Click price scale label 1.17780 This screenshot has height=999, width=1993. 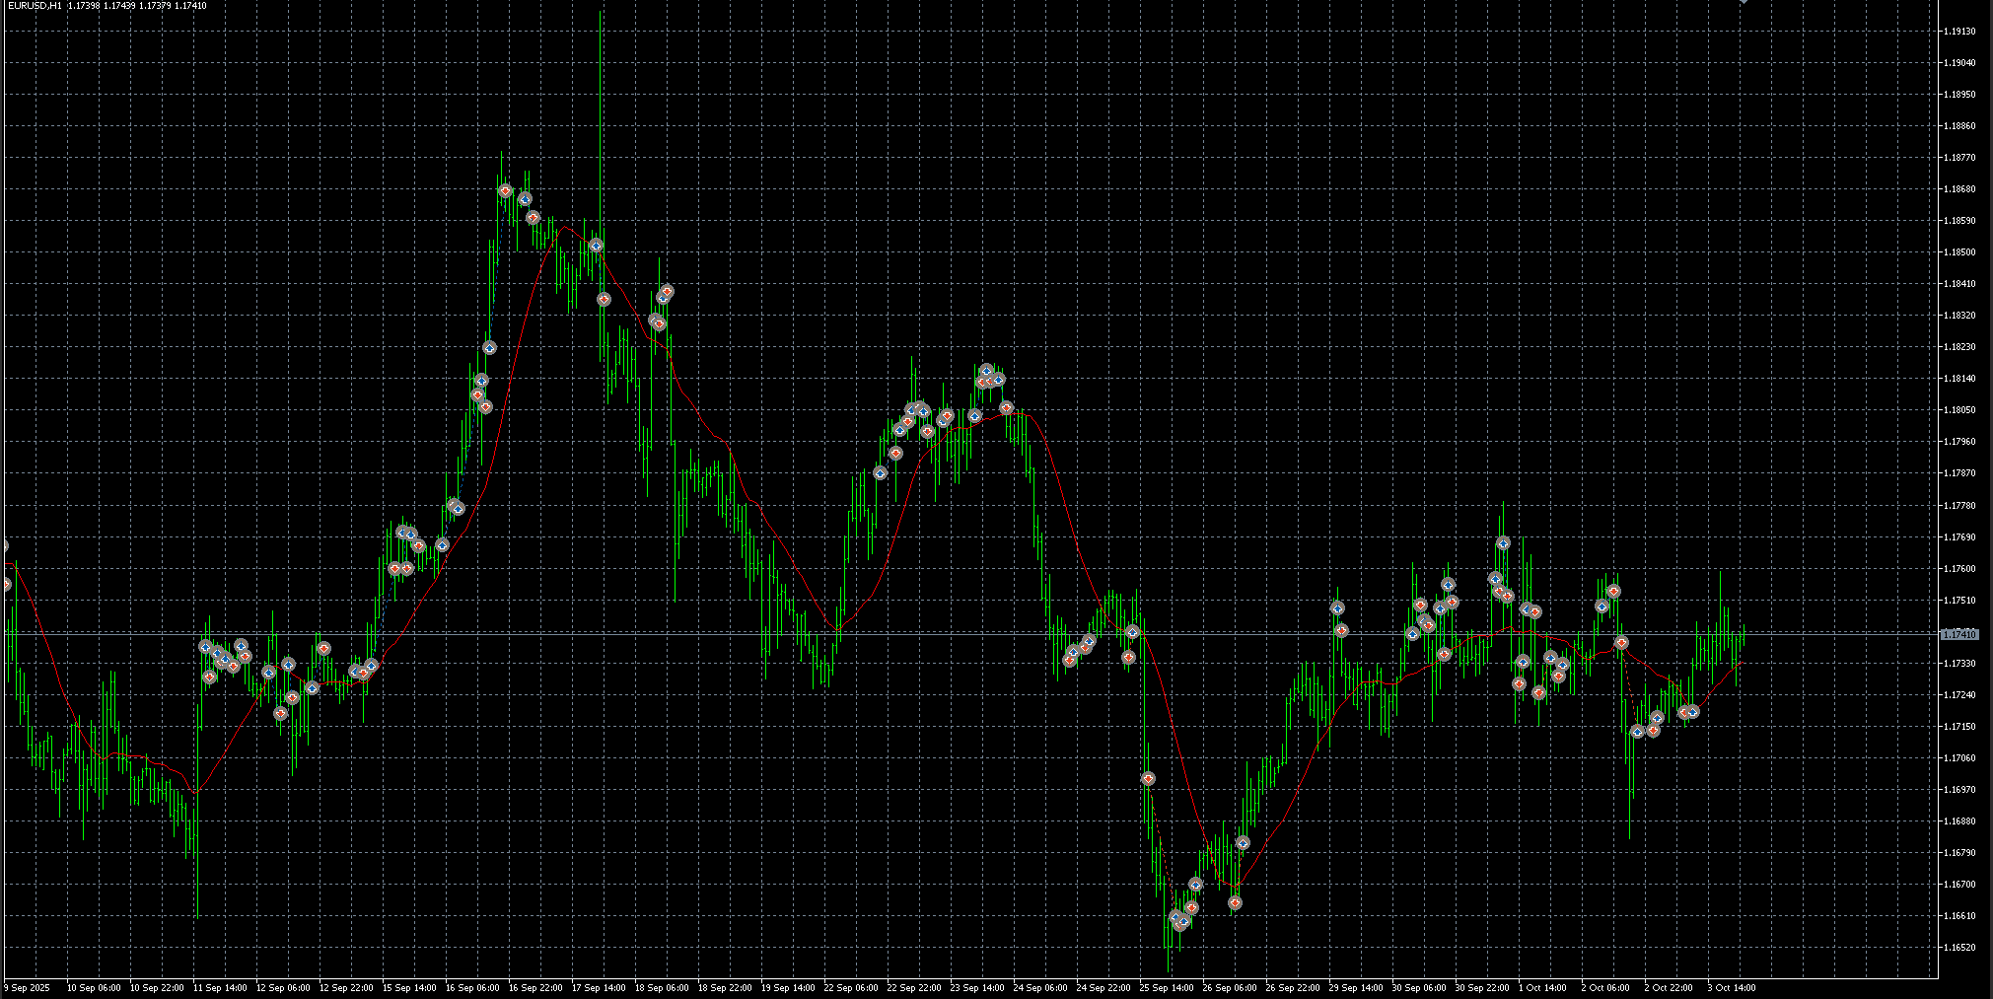(1959, 506)
